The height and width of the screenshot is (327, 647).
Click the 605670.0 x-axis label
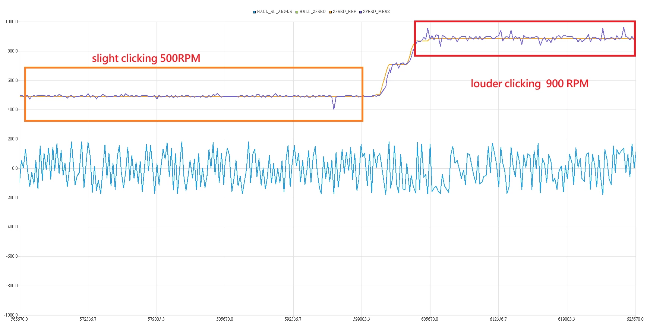point(430,319)
